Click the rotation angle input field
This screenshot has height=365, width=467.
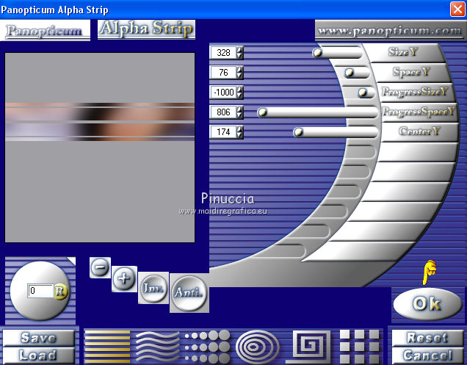[x=40, y=291]
